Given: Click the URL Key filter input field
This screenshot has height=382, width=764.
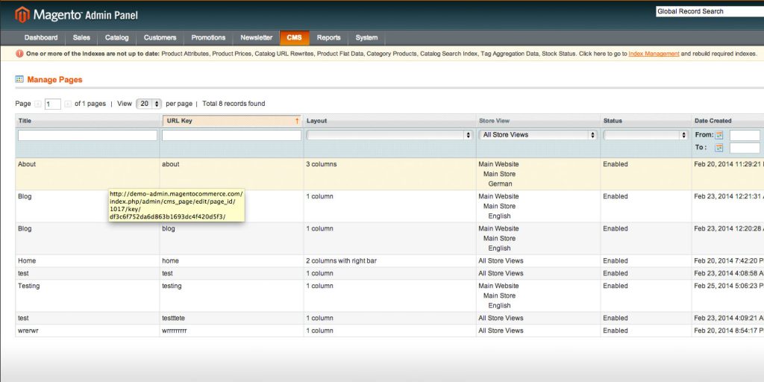Looking at the screenshot, I should tap(231, 136).
